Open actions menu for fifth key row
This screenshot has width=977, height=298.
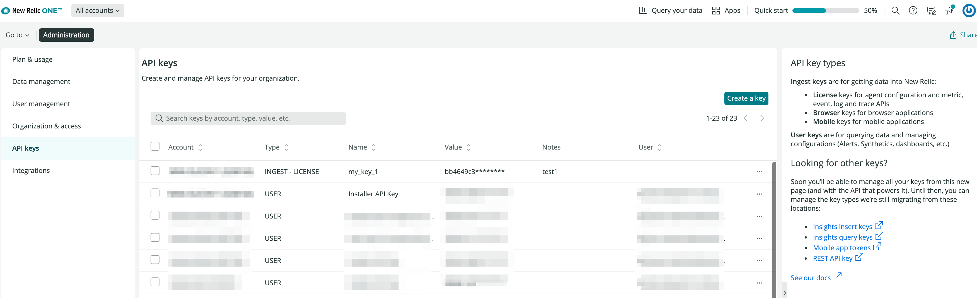[x=759, y=261]
